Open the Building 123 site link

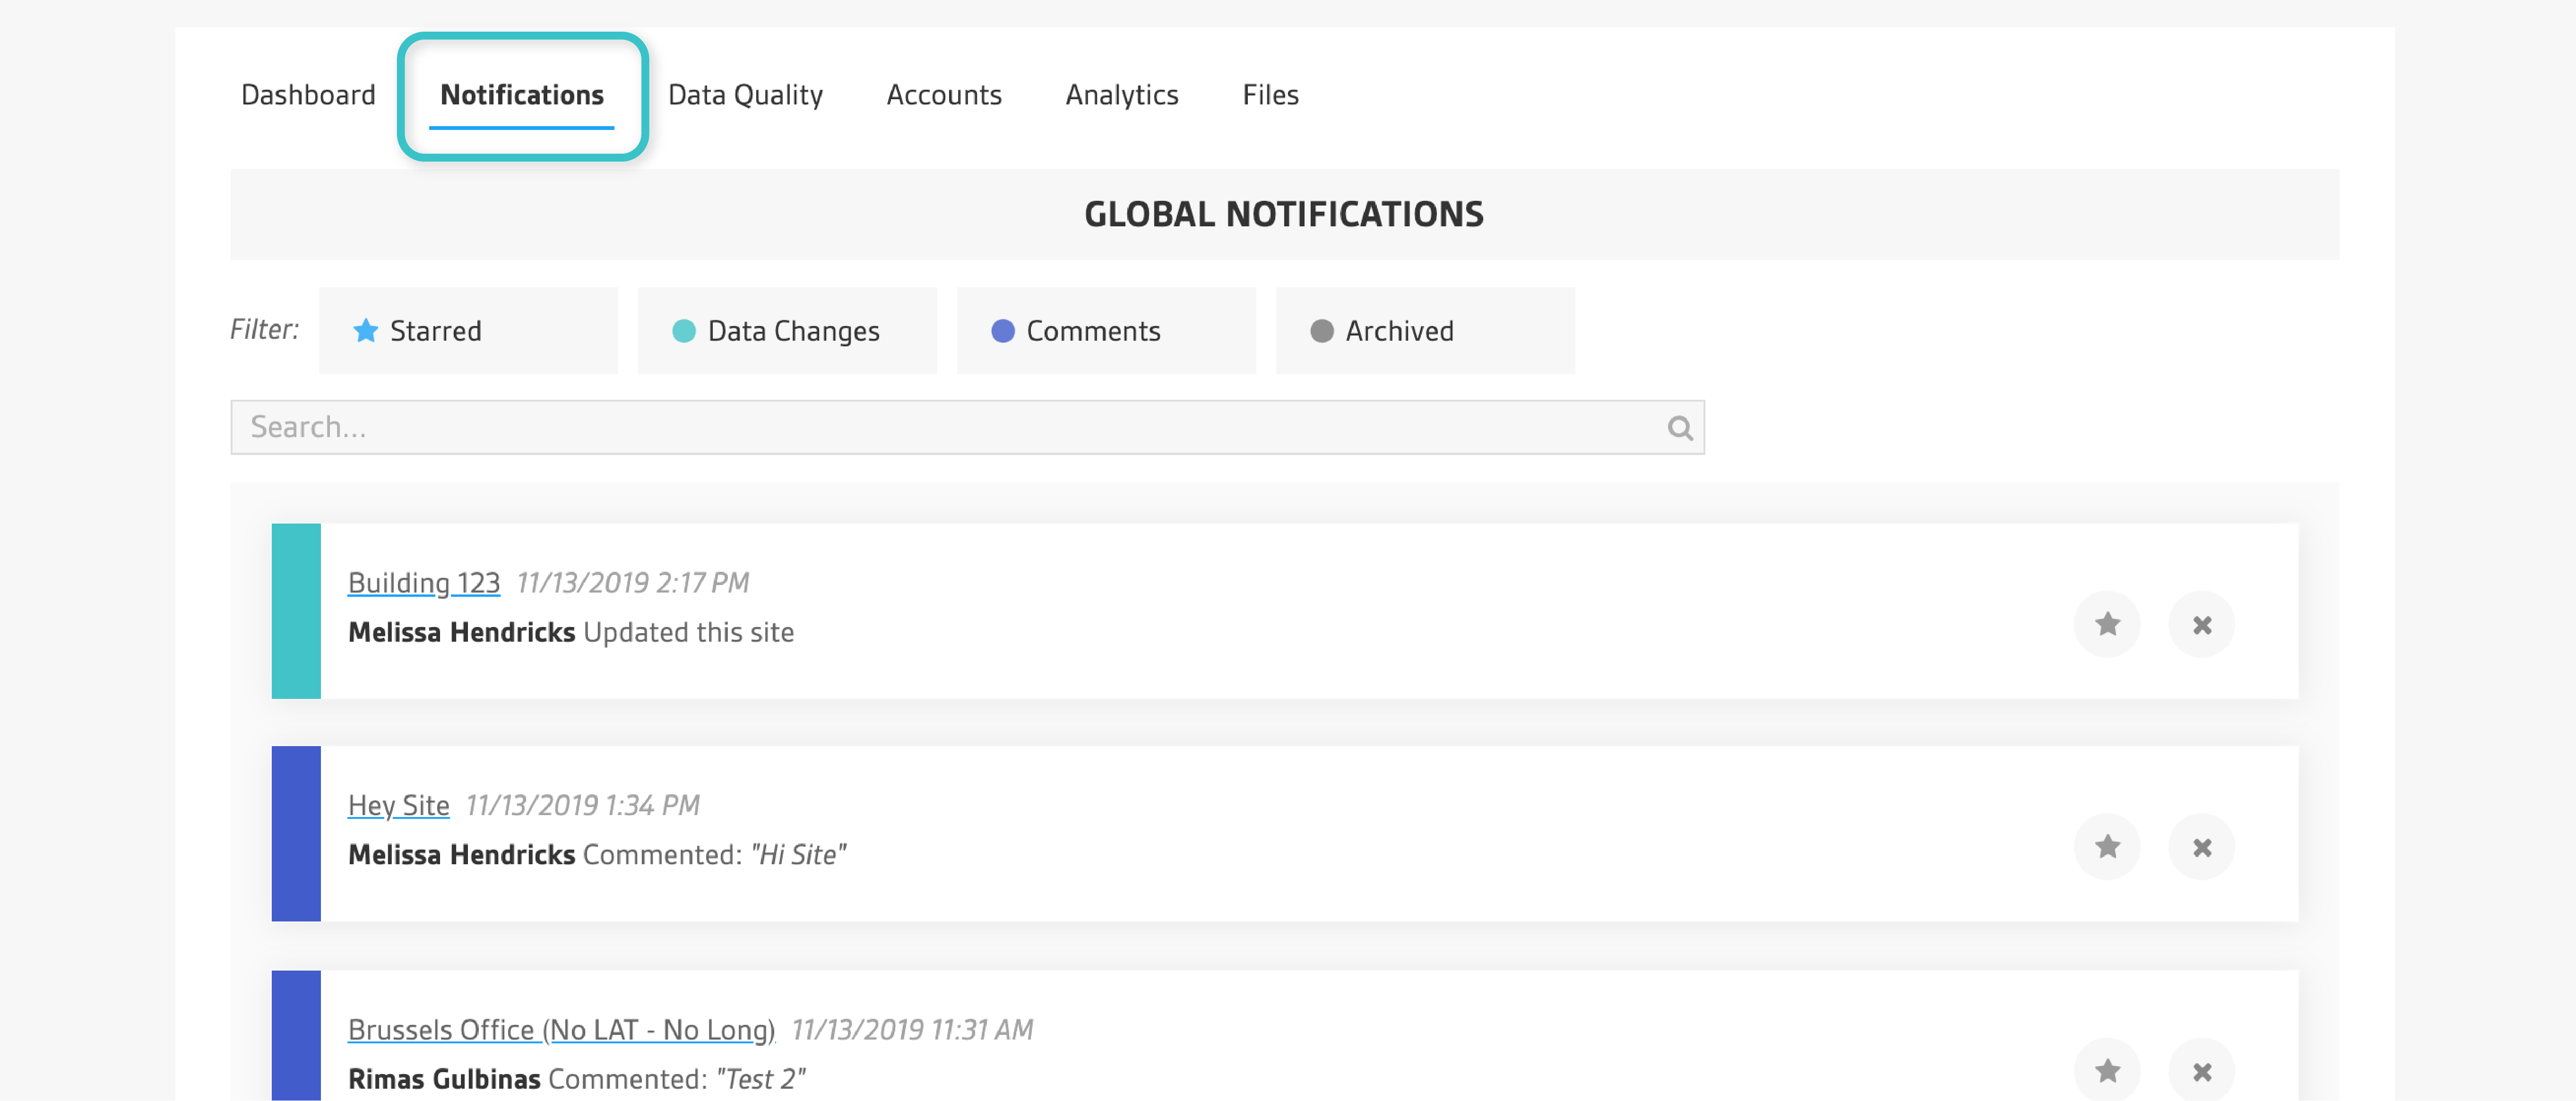click(x=423, y=582)
